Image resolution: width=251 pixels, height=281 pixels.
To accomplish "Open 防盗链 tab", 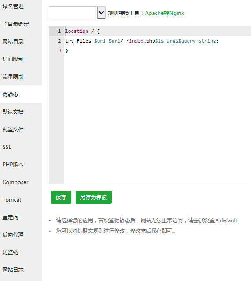I will pos(10,252).
